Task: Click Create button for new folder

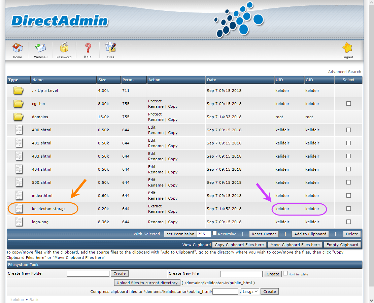Action: click(x=120, y=274)
